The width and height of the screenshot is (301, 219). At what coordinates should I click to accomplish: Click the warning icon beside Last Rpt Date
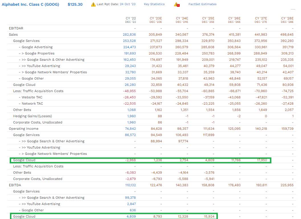pos(93,5)
